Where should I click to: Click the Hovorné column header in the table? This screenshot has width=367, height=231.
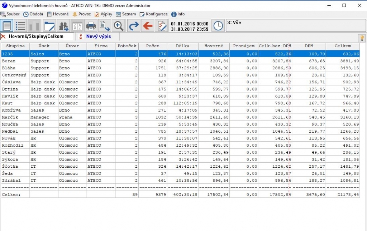coord(214,46)
